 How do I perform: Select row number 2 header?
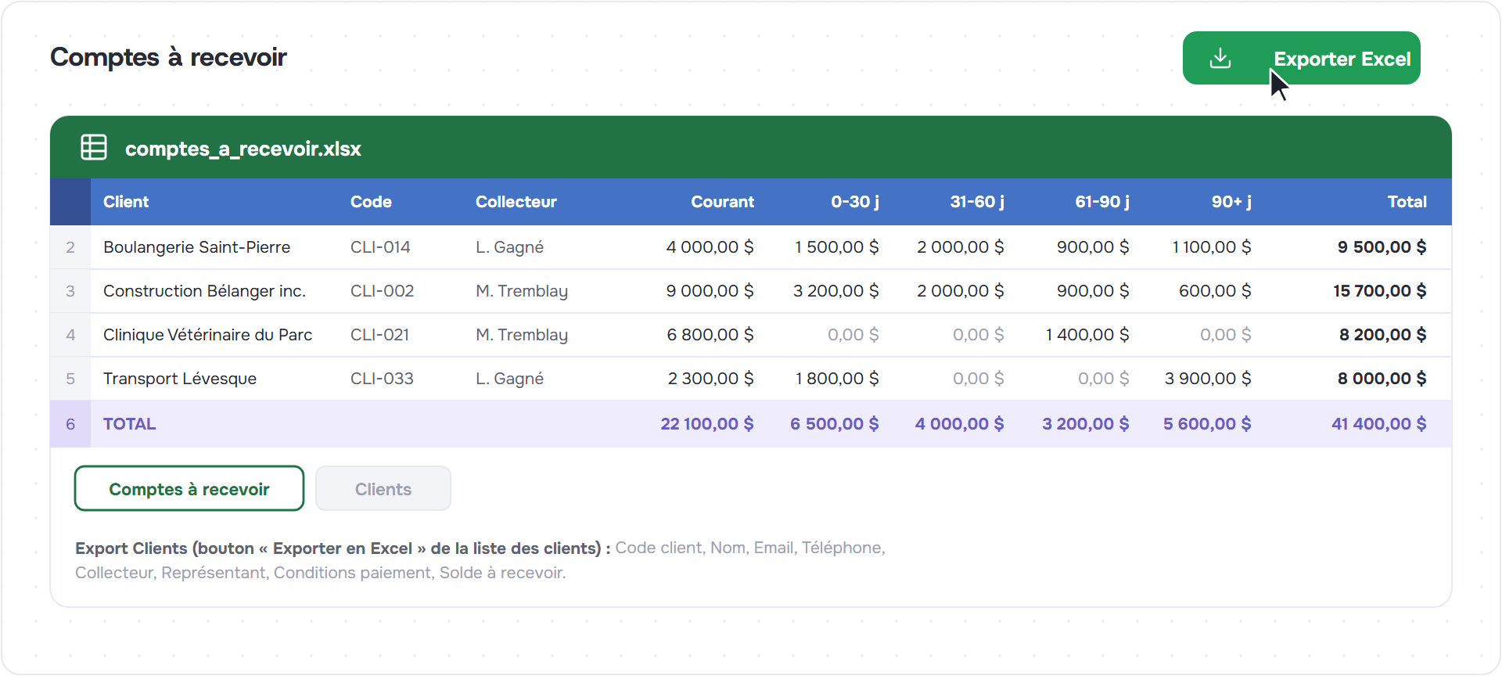pyautogui.click(x=70, y=247)
